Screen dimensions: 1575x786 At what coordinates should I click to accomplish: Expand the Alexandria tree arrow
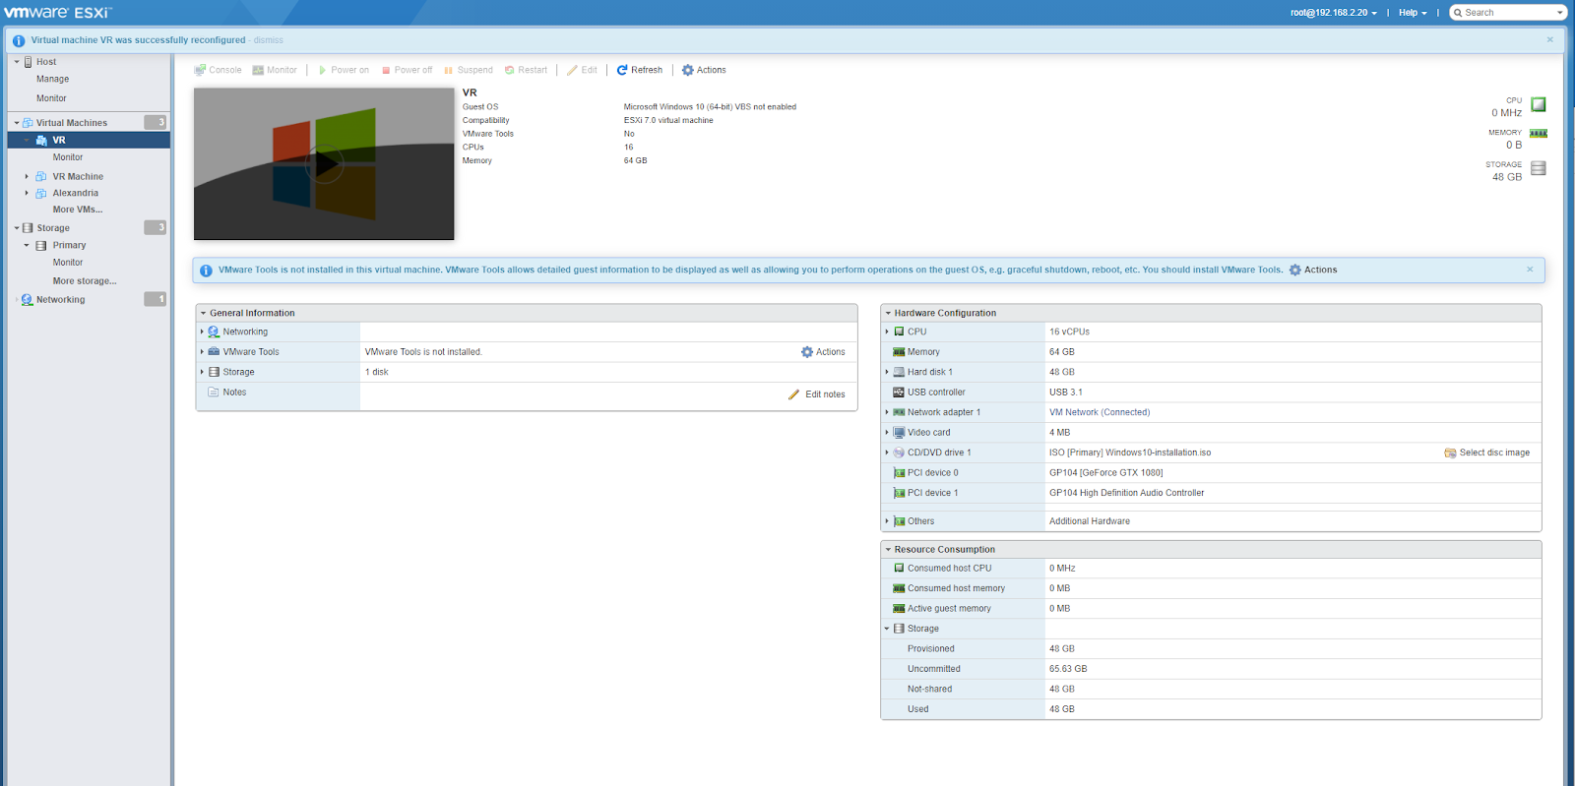27,194
